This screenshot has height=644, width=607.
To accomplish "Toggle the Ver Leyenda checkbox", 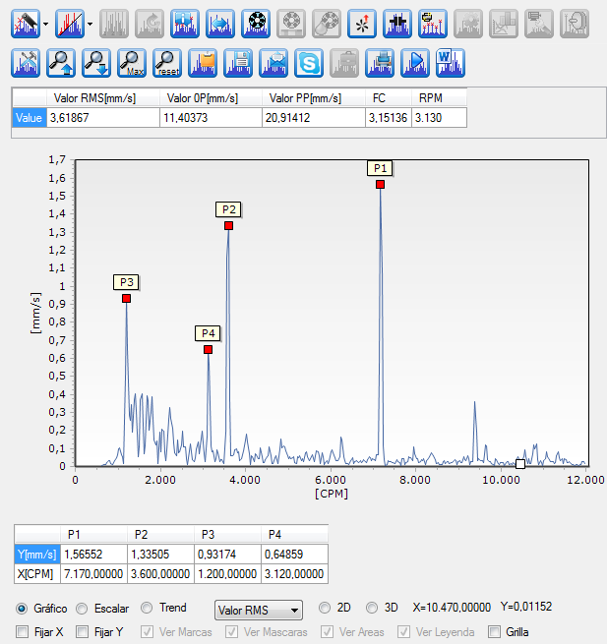I will [403, 631].
